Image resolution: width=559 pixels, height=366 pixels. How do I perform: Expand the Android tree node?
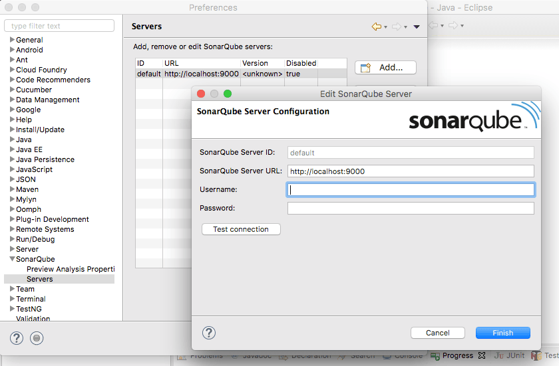click(12, 49)
